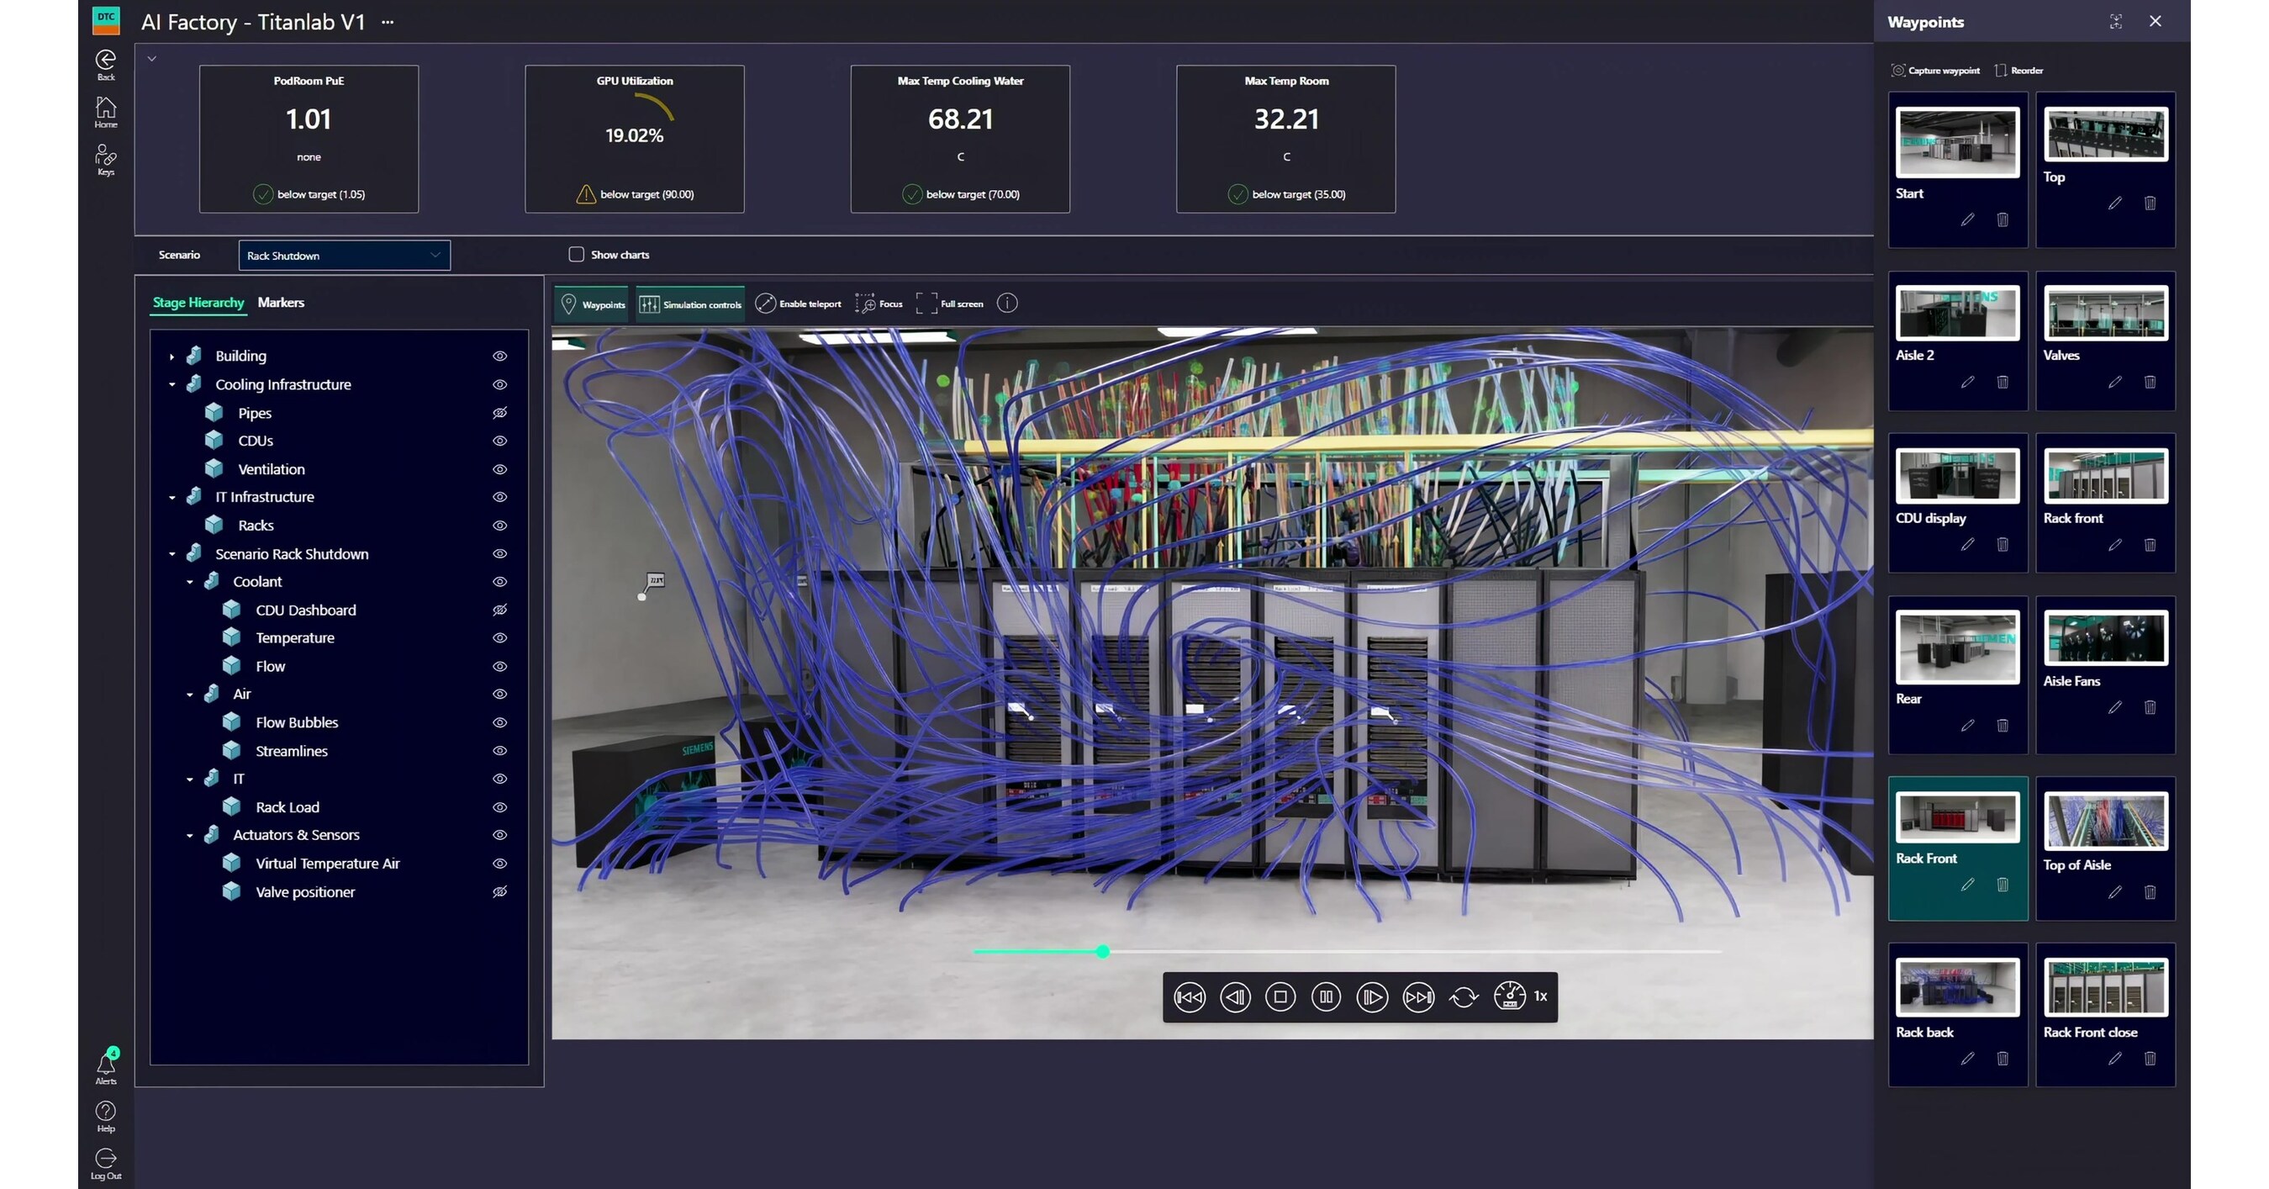The image size is (2269, 1189).
Task: Check the Show charts checkbox
Action: coord(577,254)
